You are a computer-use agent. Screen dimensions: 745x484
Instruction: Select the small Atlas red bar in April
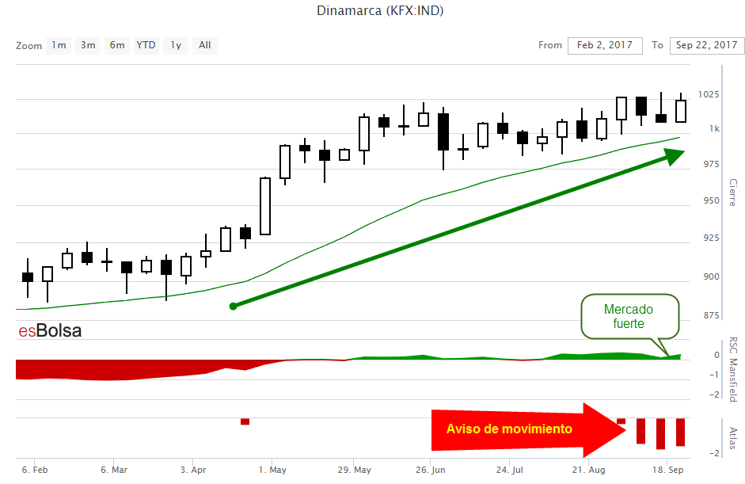click(245, 421)
